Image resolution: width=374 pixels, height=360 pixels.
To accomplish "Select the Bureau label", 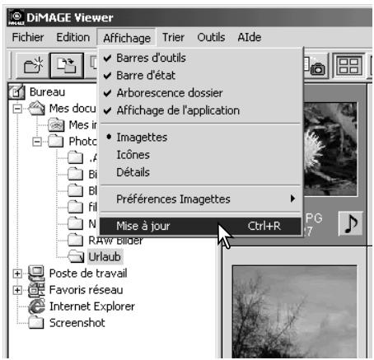I will coord(47,91).
